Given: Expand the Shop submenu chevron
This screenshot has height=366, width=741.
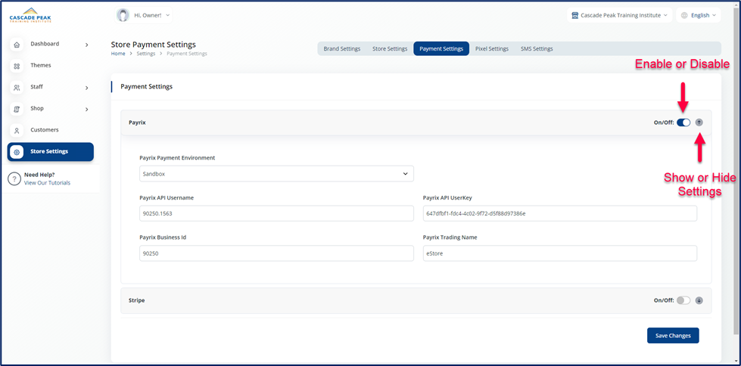Looking at the screenshot, I should 86,110.
